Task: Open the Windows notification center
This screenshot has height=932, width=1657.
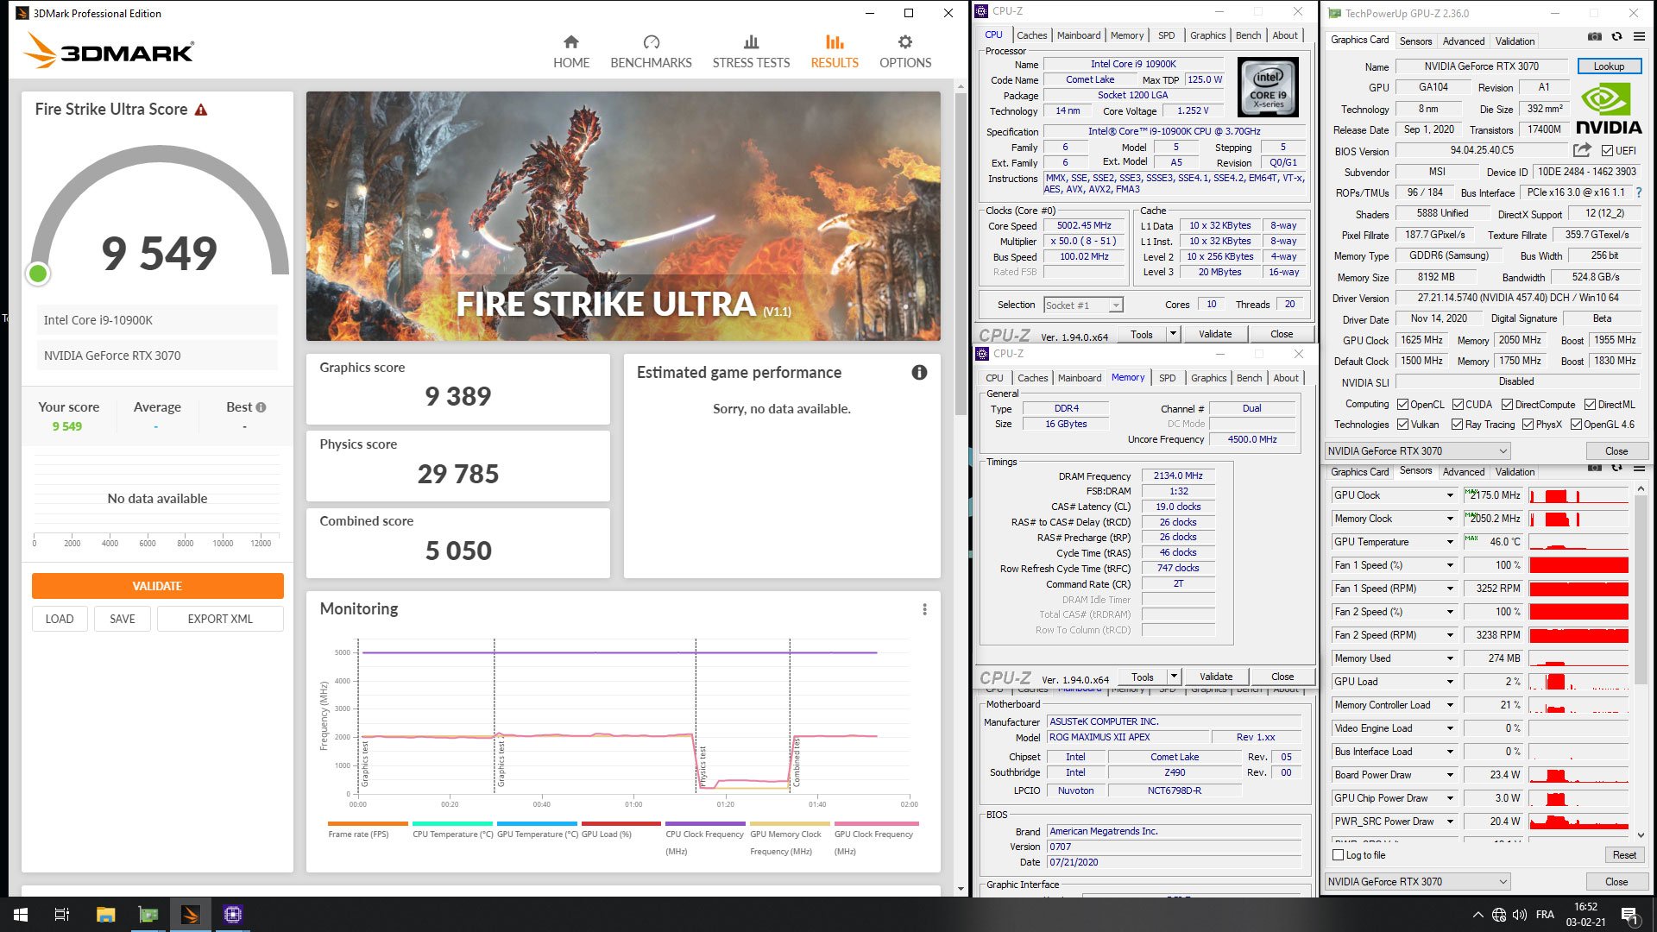Action: click(1629, 915)
